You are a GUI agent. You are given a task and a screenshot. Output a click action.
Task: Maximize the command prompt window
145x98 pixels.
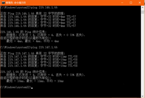coord(131,3)
